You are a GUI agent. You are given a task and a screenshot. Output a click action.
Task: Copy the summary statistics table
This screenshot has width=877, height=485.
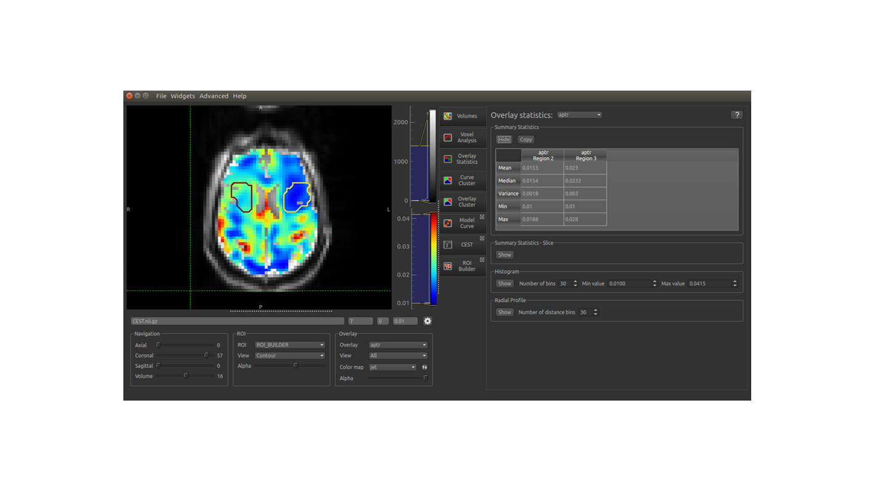[x=525, y=140]
